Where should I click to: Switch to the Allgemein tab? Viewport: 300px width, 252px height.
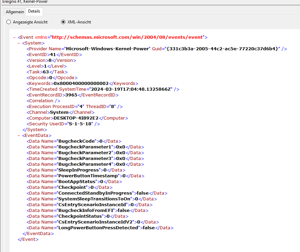tap(15, 12)
